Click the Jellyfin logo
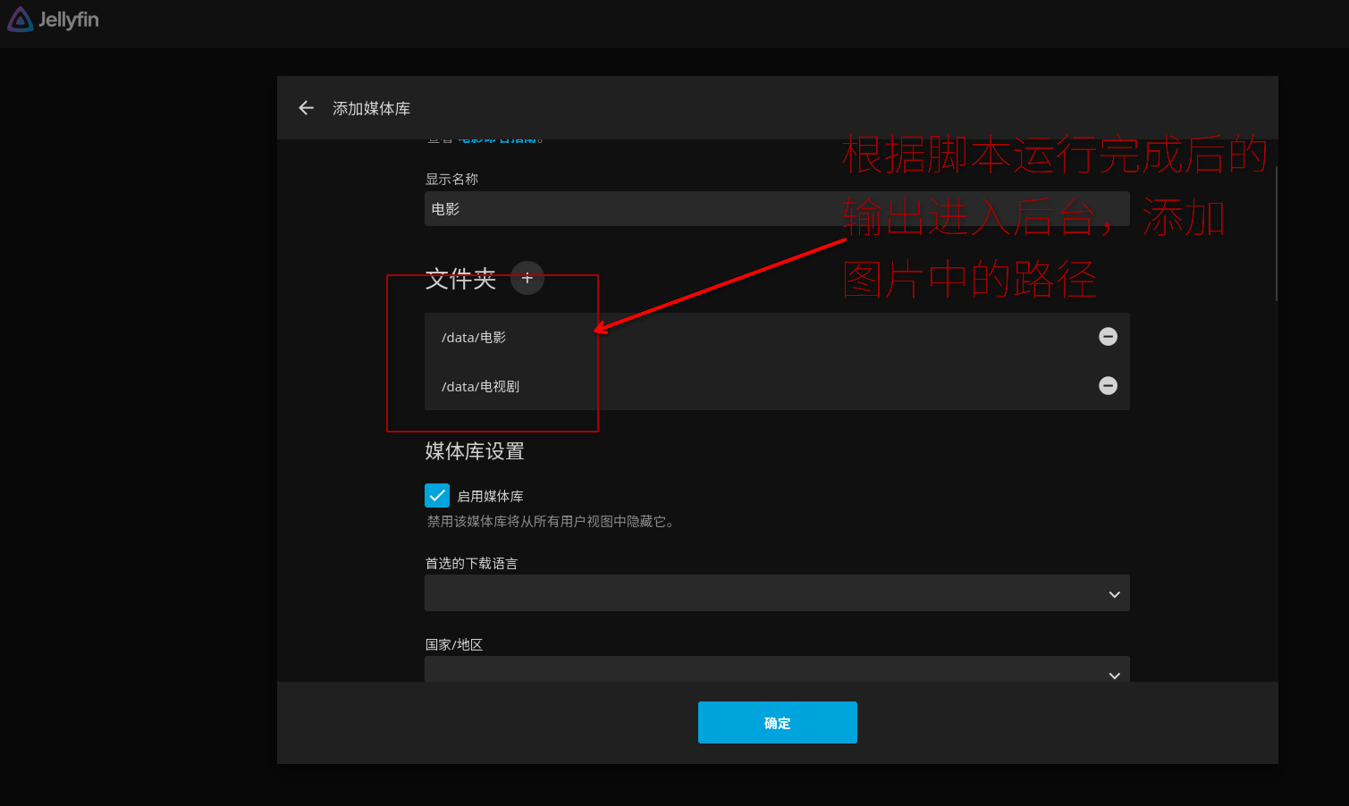This screenshot has width=1349, height=806. (53, 20)
